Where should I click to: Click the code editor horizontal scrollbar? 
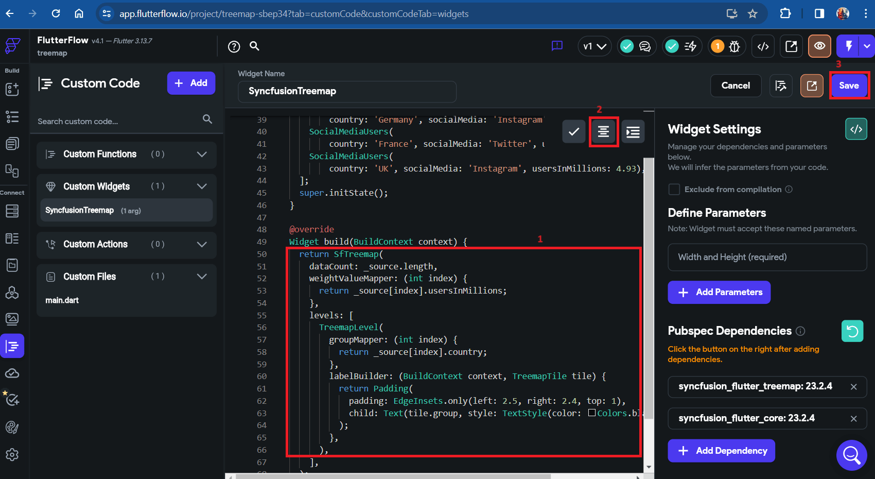coord(393,477)
